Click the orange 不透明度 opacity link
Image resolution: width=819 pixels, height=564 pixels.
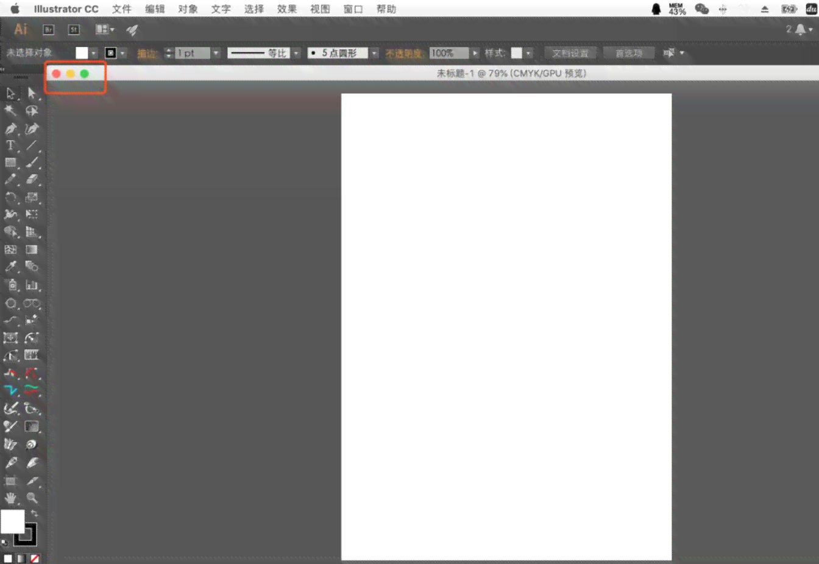tap(404, 54)
